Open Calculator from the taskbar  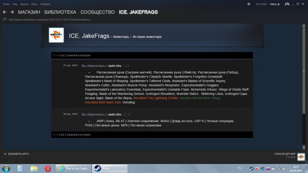[x=20, y=168]
